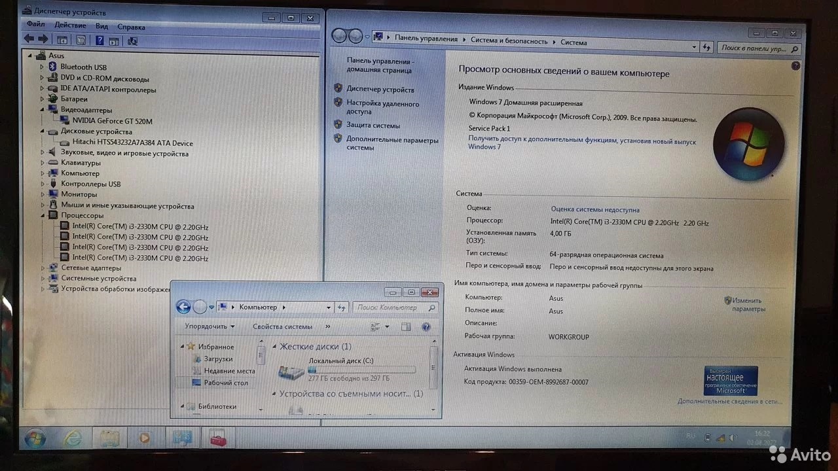Collapse the Дисковые устройства node
Image resolution: width=838 pixels, height=471 pixels.
[42, 131]
